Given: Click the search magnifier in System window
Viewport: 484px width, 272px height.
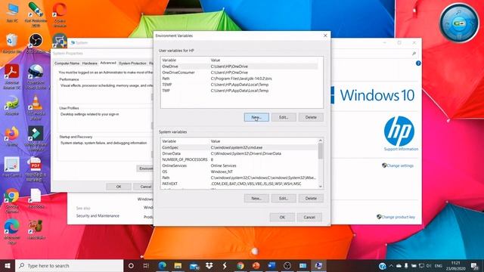Looking at the screenshot, I should tap(414, 54).
